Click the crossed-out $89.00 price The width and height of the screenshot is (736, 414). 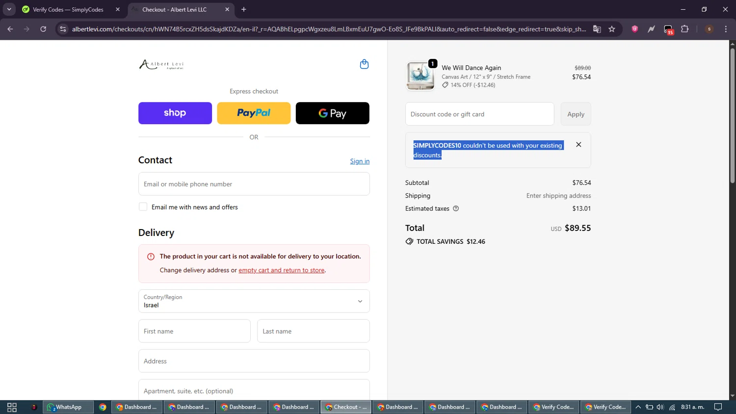[582, 68]
